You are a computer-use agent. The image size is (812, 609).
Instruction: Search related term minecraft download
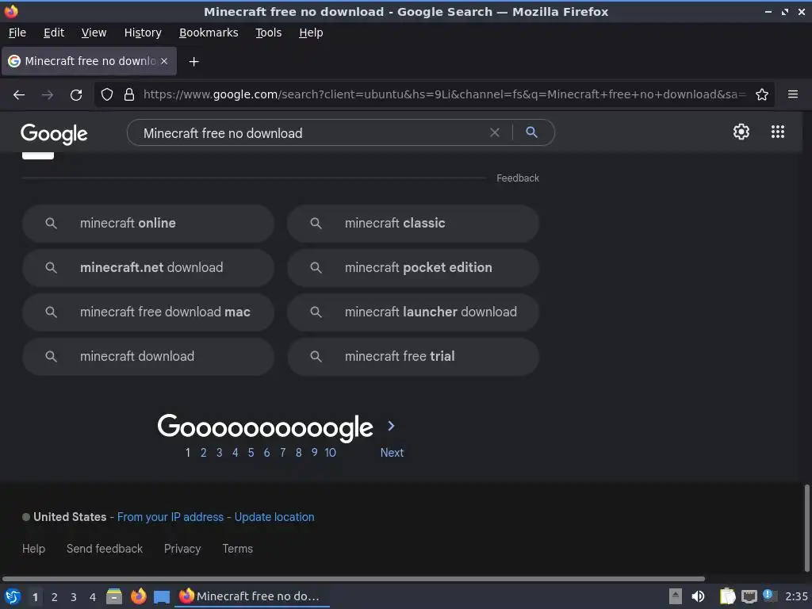[x=148, y=356]
